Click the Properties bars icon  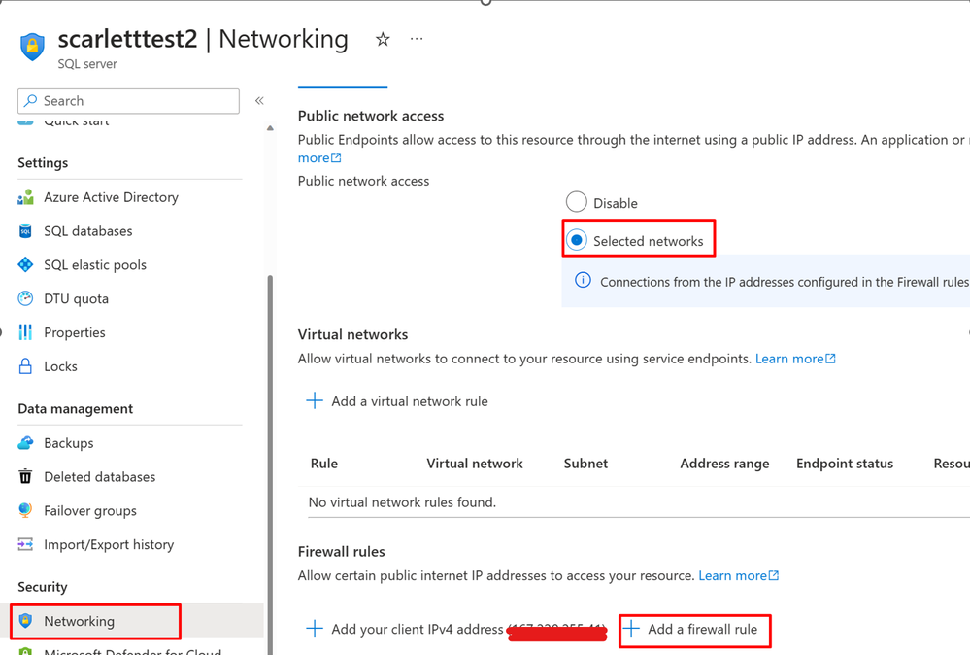tap(25, 332)
